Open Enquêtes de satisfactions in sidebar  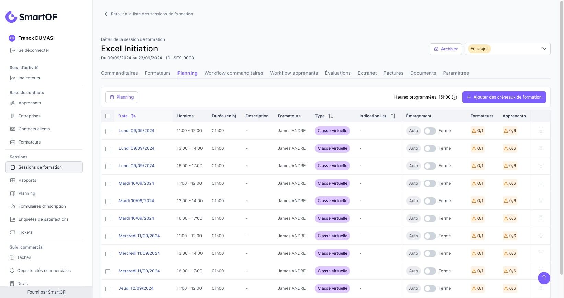44,219
